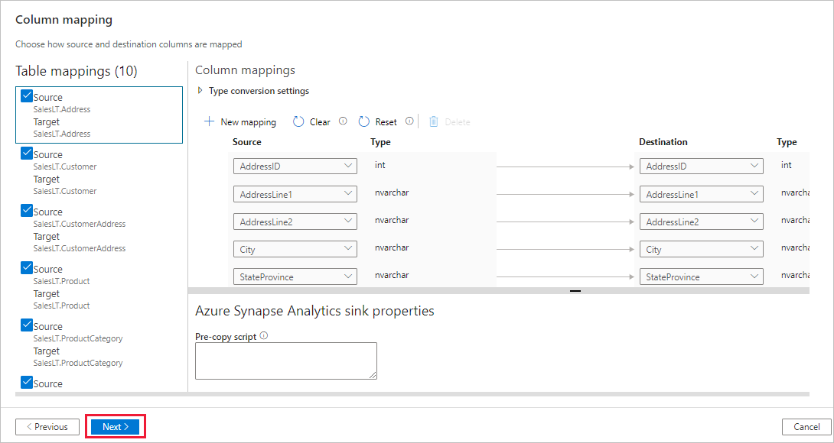Open the City source column dropdown

[295, 248]
